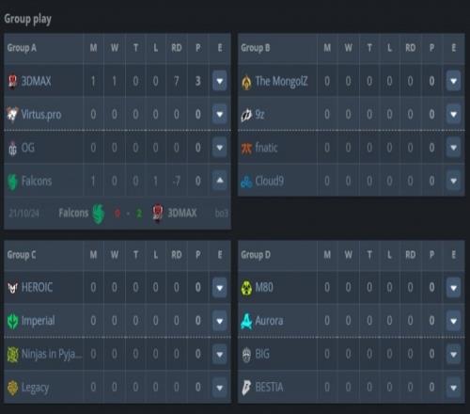Image resolution: width=470 pixels, height=414 pixels.
Task: Click the RD column header in Group A
Action: coord(177,48)
